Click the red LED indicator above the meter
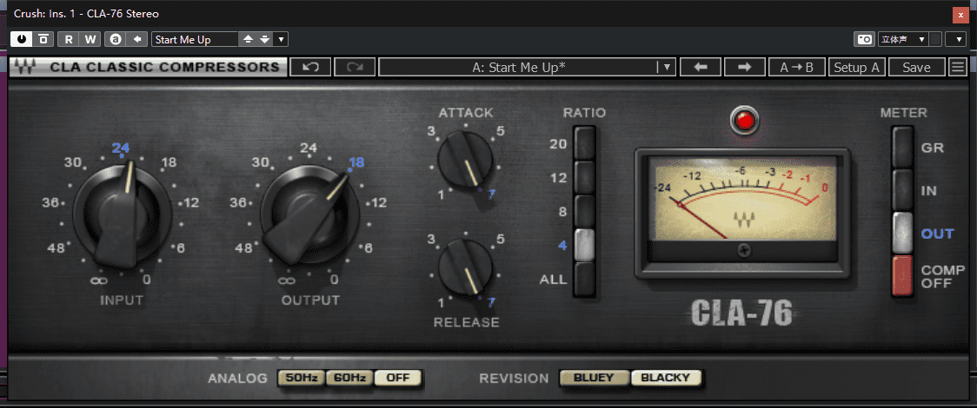This screenshot has width=977, height=408. pyautogui.click(x=743, y=120)
